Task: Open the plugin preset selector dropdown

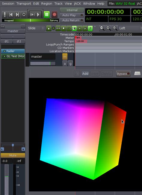Action: tap(77, 74)
